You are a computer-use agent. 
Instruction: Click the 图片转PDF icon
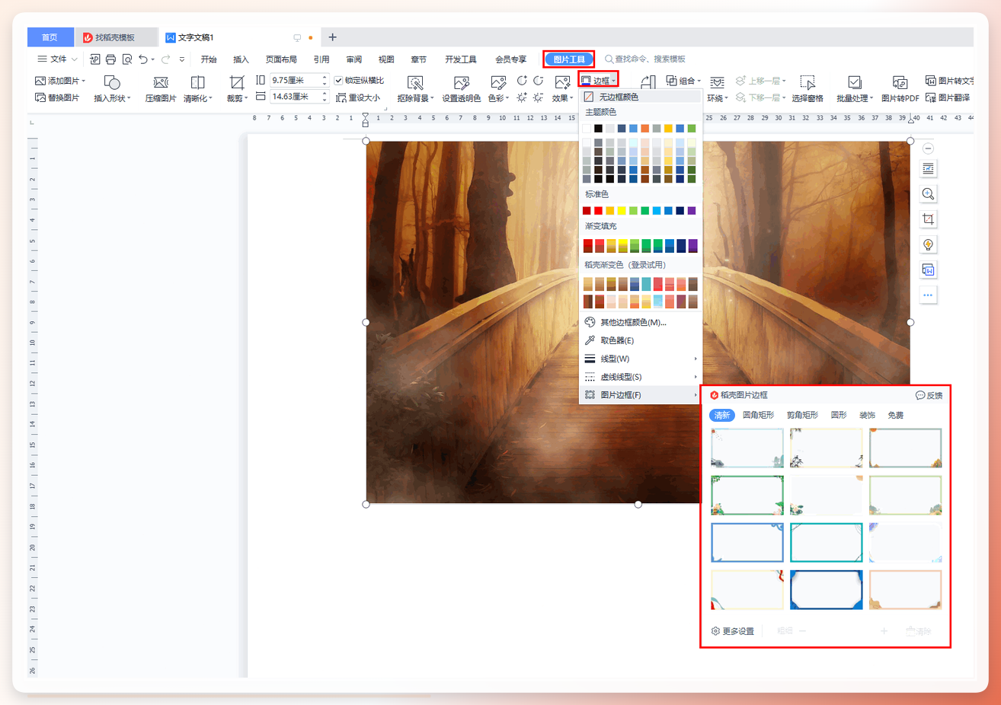900,82
